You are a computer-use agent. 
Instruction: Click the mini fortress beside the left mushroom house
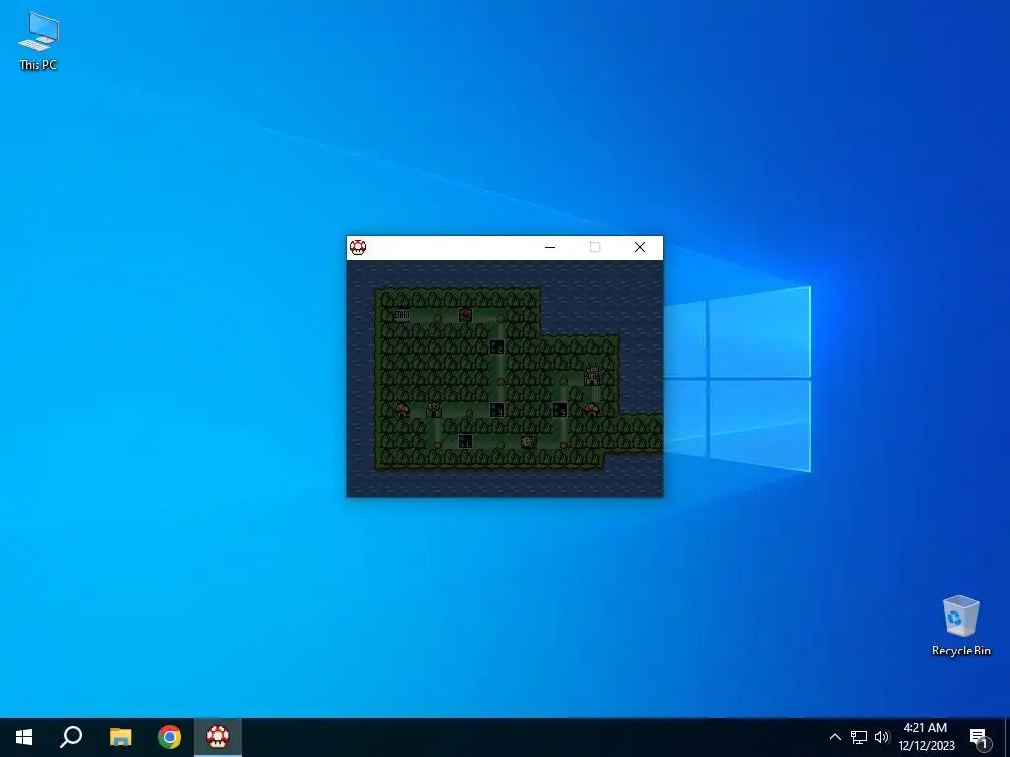434,410
